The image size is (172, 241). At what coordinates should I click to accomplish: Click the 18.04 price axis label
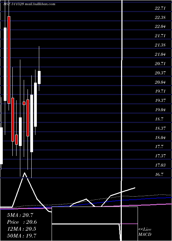click(160, 137)
